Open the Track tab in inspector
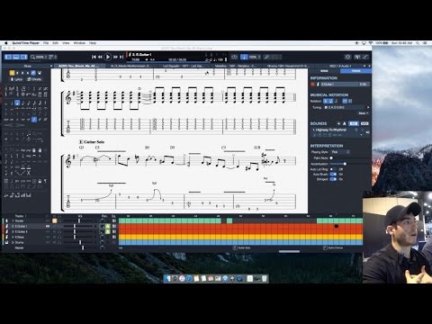 (355, 71)
